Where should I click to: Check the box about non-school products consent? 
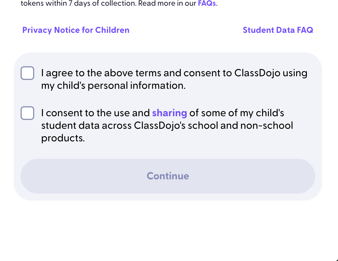click(27, 113)
